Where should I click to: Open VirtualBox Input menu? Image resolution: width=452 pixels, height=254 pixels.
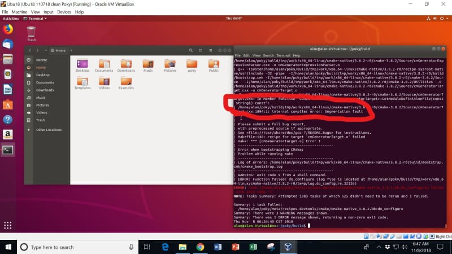(49, 12)
